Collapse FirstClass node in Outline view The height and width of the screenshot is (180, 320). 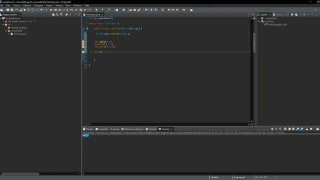click(259, 21)
